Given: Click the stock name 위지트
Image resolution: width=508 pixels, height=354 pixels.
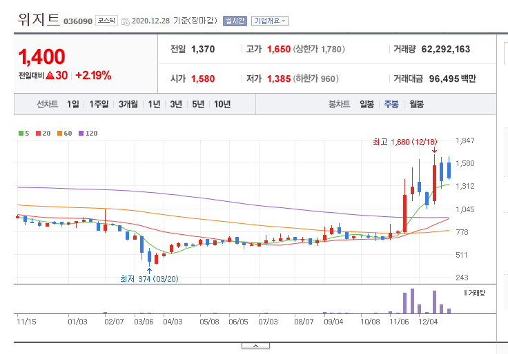Looking at the screenshot, I should (39, 19).
